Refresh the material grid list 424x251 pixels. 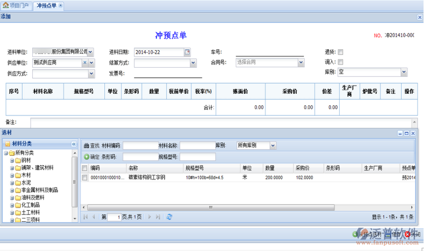[x=170, y=217]
